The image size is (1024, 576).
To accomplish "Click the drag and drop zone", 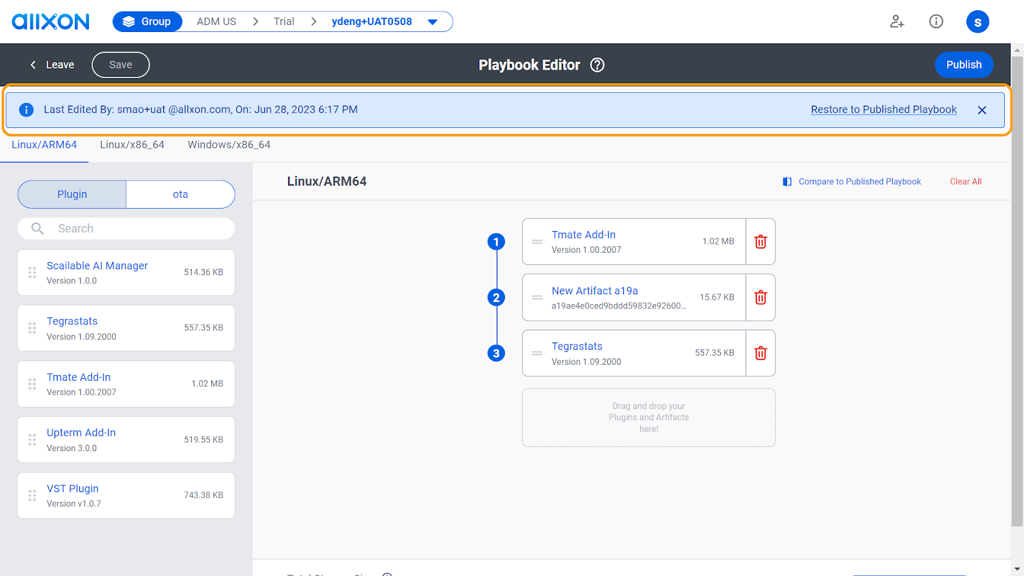I will [648, 417].
